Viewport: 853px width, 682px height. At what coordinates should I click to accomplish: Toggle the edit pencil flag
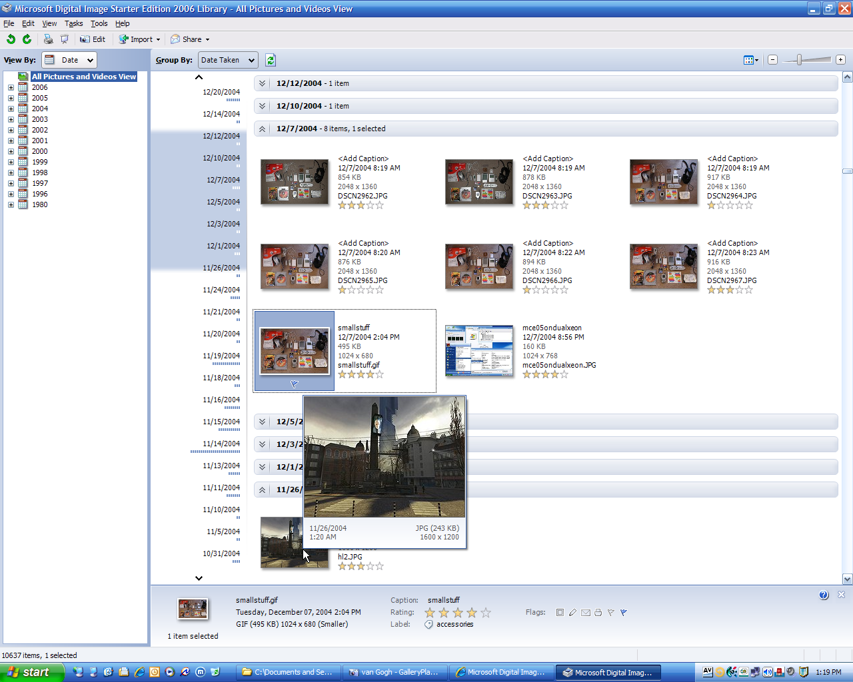click(572, 613)
